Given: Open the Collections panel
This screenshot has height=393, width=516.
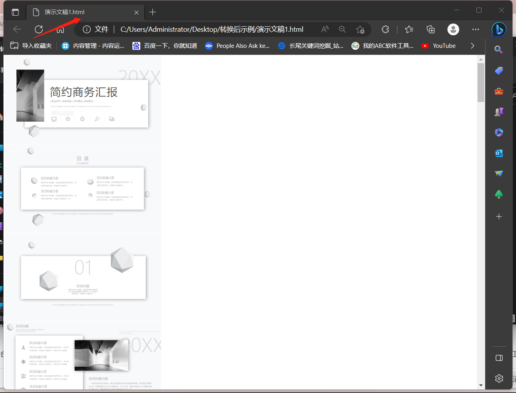Looking at the screenshot, I should pos(431,29).
